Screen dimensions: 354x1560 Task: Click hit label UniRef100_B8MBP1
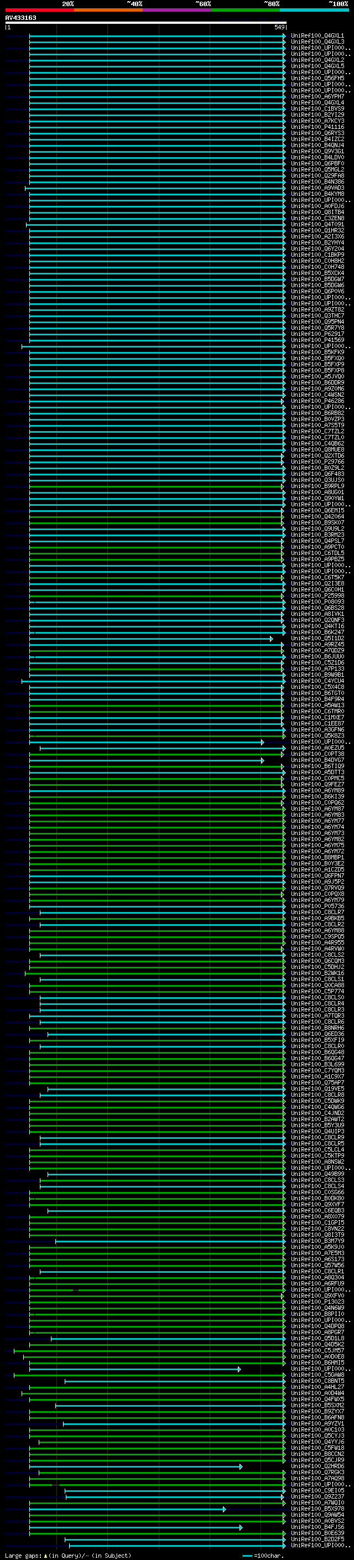[317, 858]
